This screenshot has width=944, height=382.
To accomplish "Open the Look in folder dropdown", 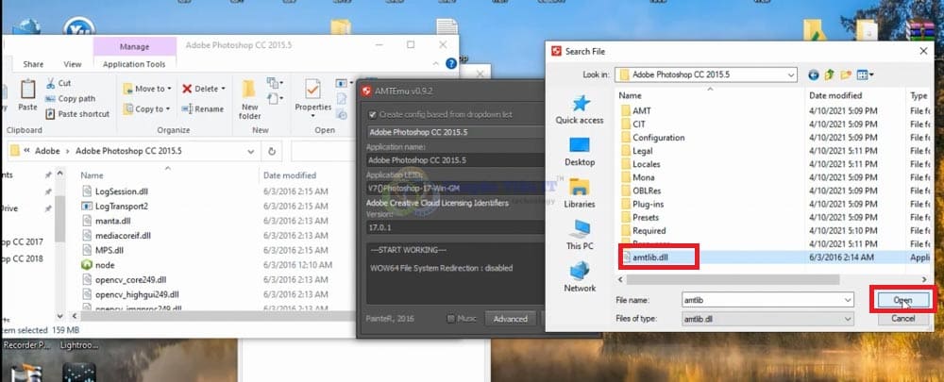I will pos(790,75).
